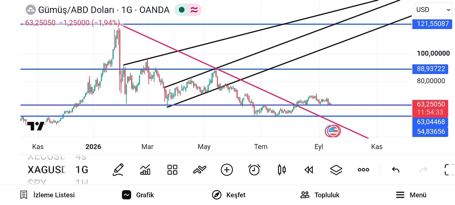The width and height of the screenshot is (455, 205).
Task: Open the object tree layers icon
Action: click(x=336, y=170)
